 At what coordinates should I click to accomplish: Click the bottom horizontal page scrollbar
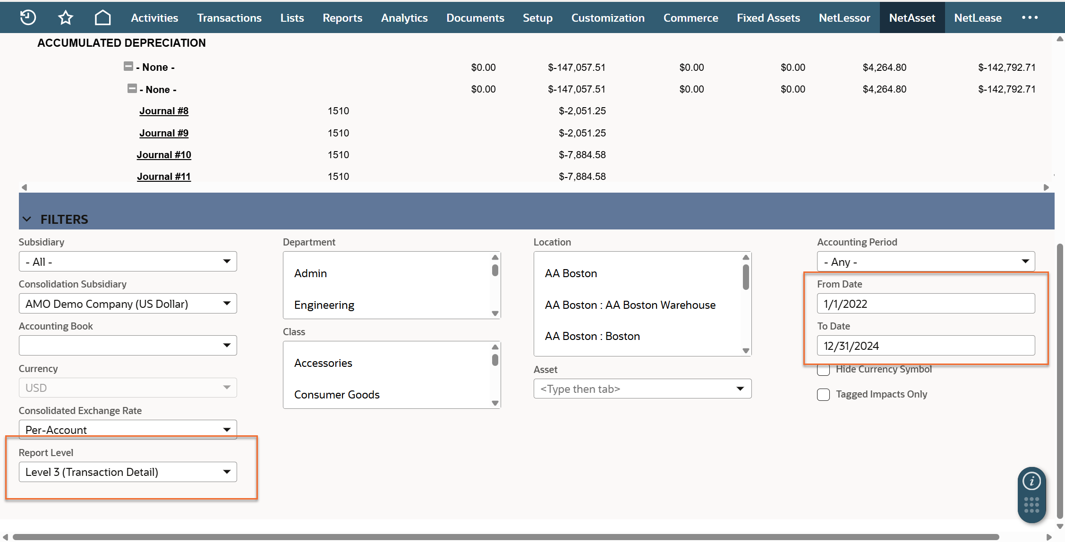point(505,537)
